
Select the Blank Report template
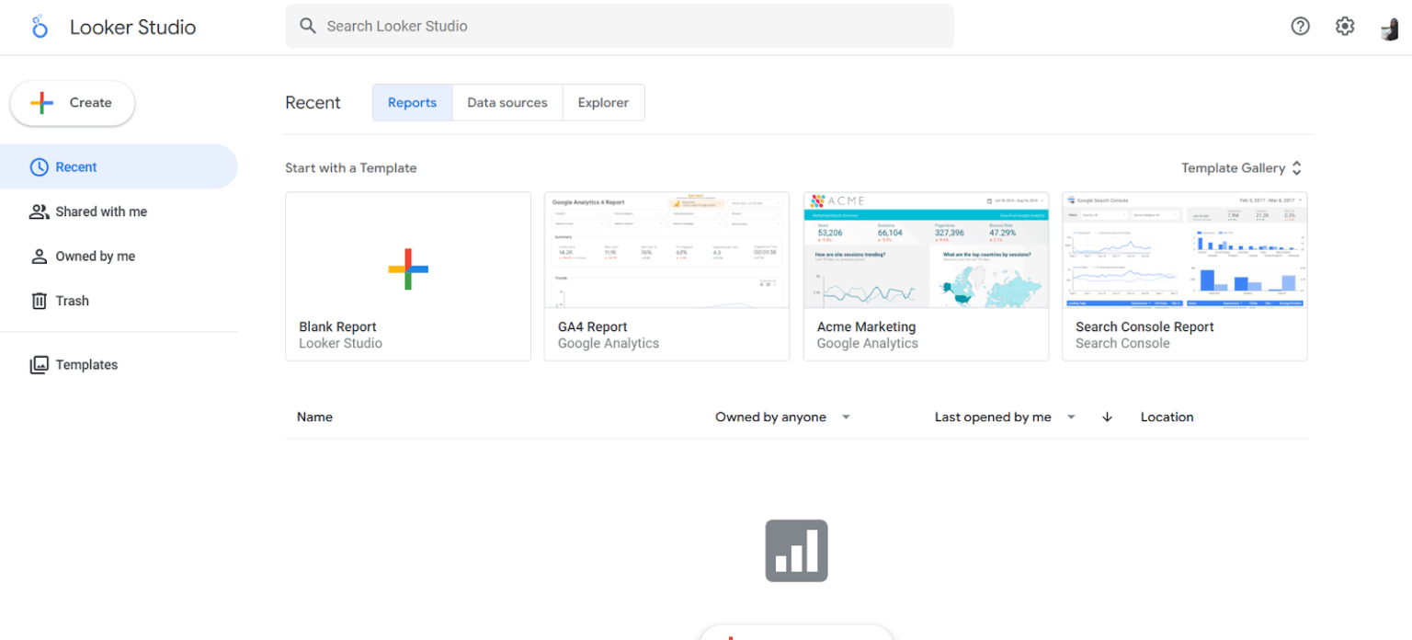[x=408, y=269]
